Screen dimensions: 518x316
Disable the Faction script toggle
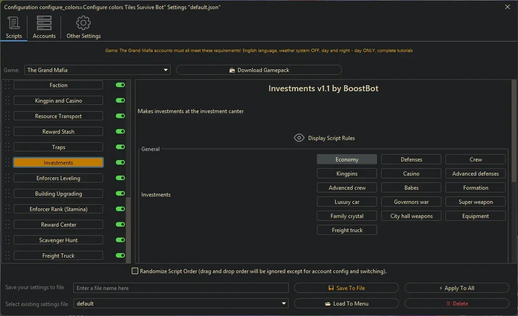coord(120,85)
